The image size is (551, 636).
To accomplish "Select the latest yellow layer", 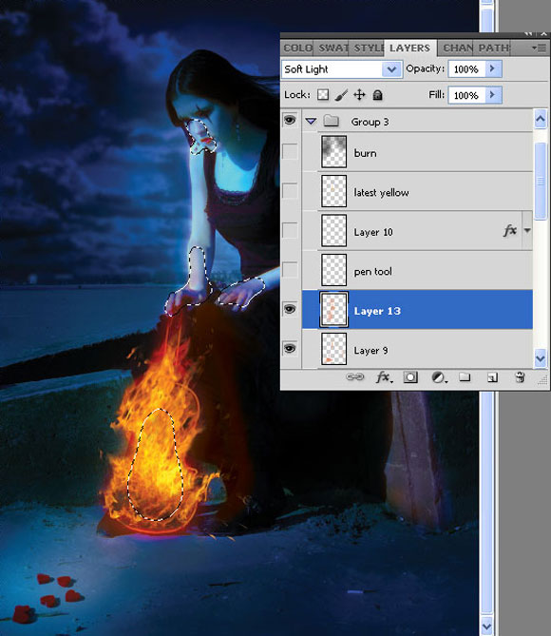I will pos(417,191).
